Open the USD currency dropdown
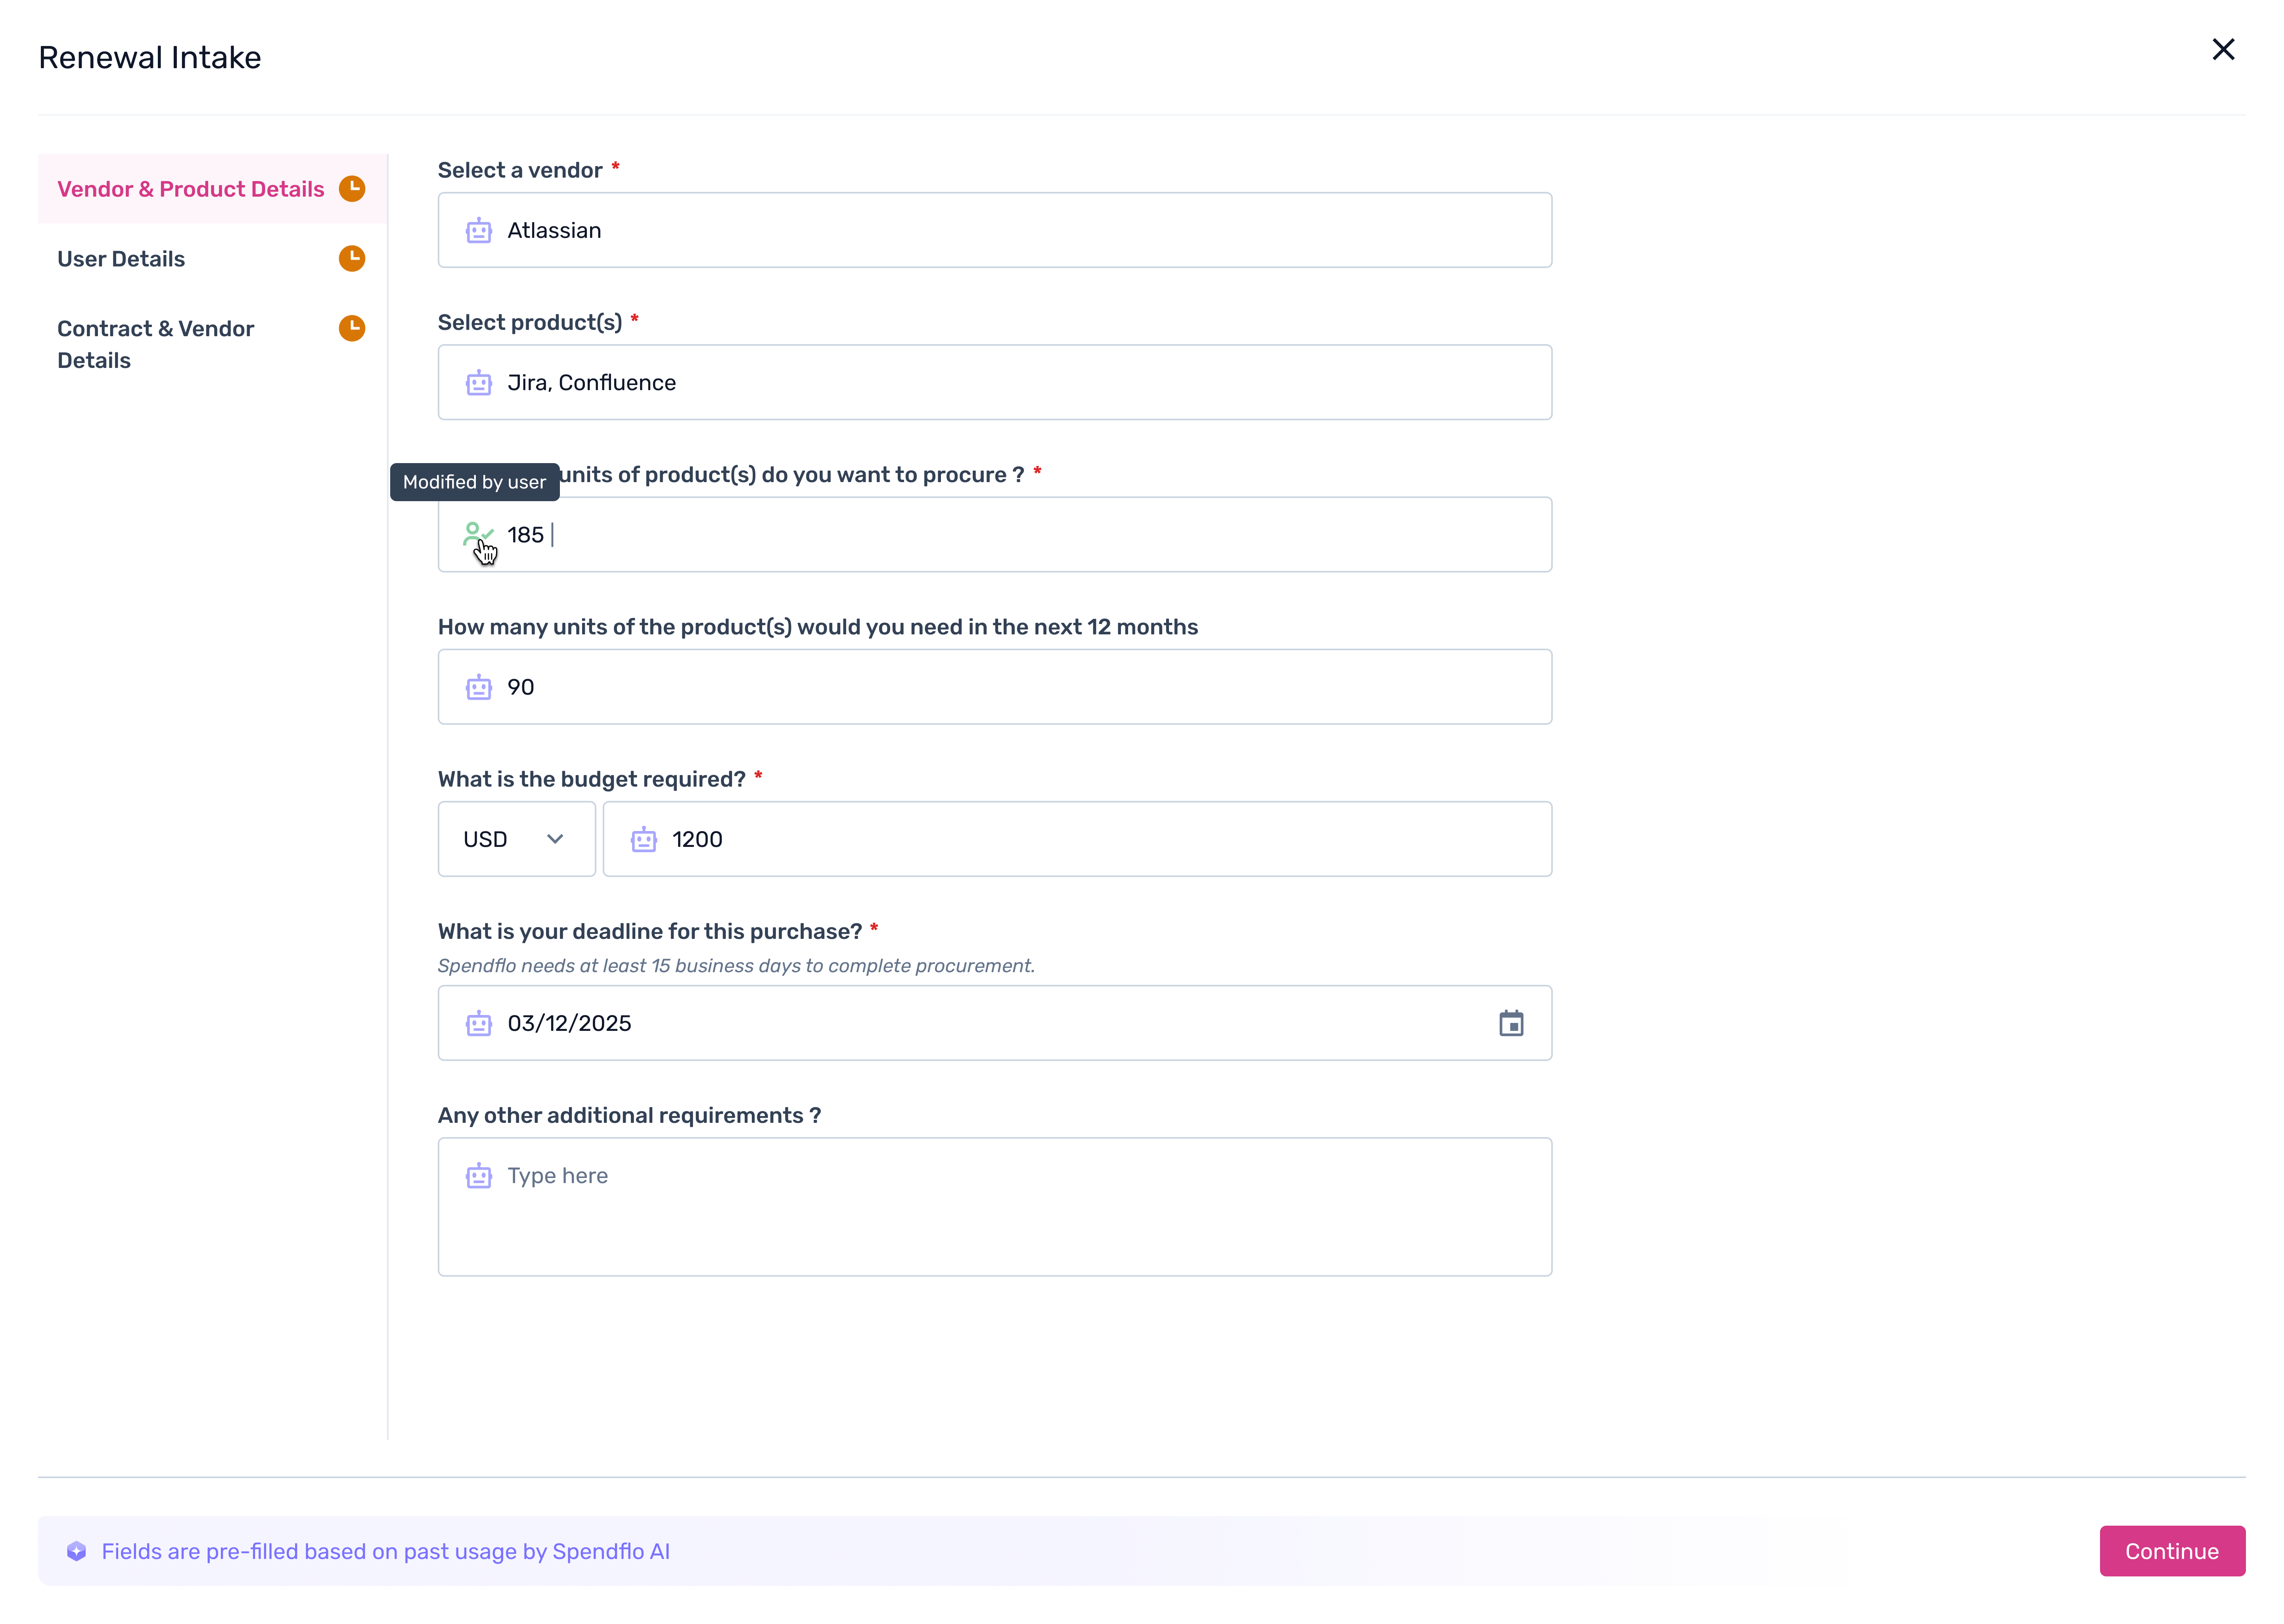 [x=516, y=839]
